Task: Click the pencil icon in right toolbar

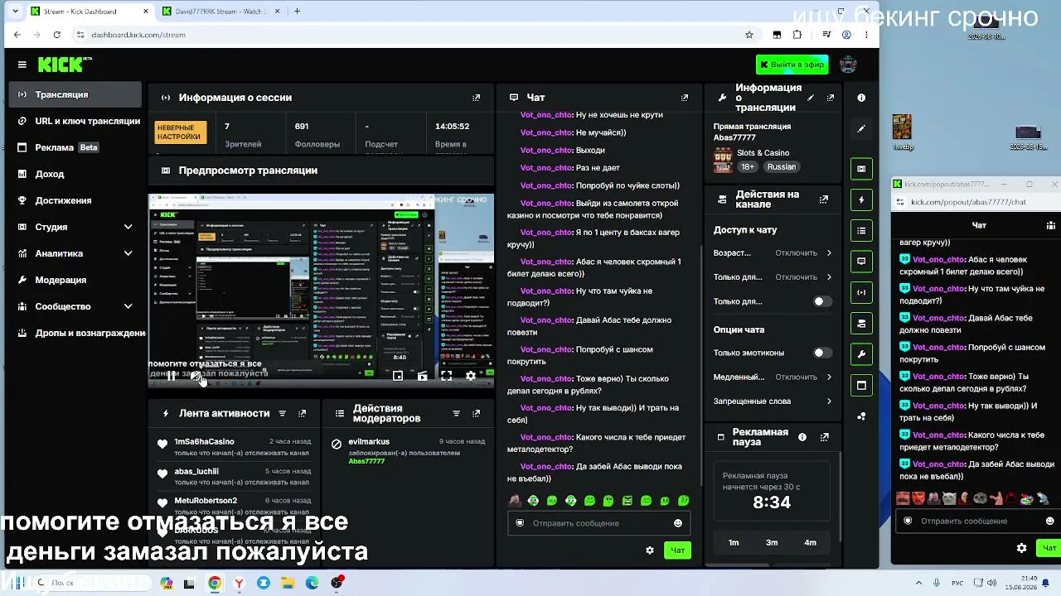Action: pos(861,129)
